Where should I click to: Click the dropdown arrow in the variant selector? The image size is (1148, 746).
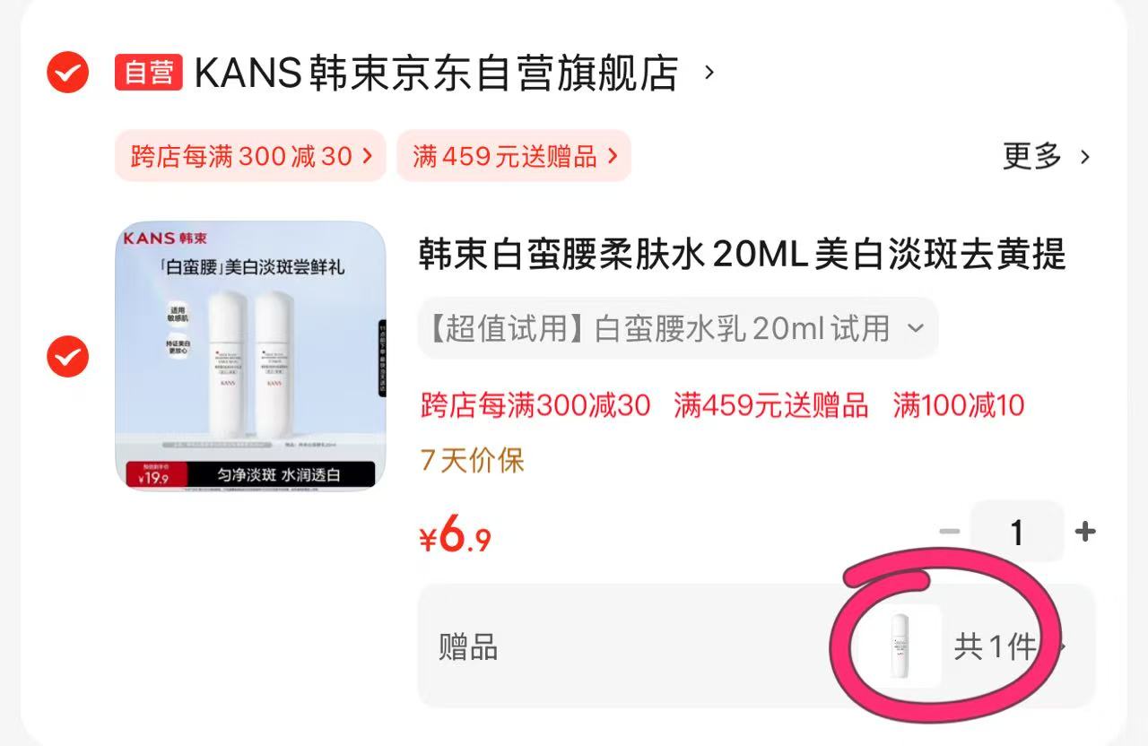point(915,328)
